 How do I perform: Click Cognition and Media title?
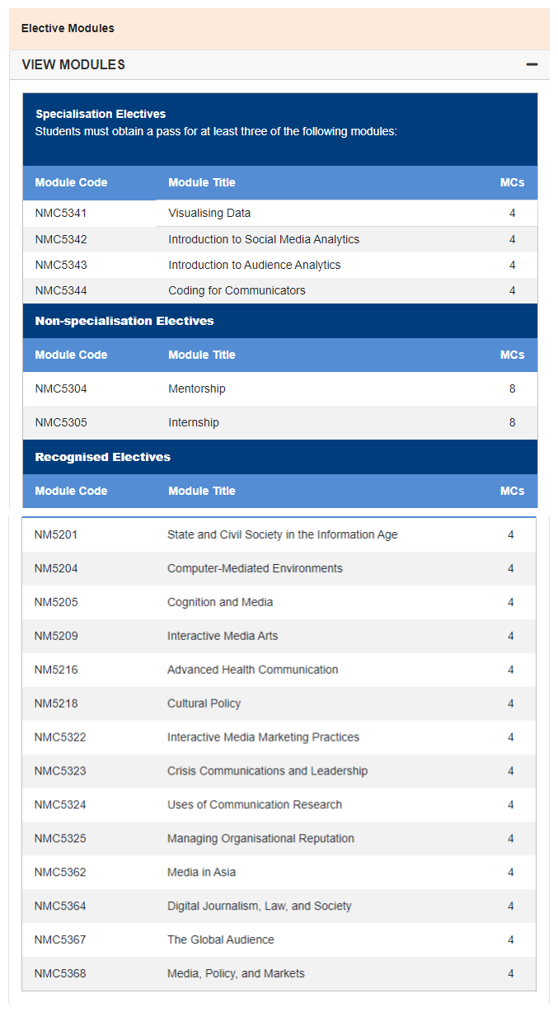click(220, 602)
